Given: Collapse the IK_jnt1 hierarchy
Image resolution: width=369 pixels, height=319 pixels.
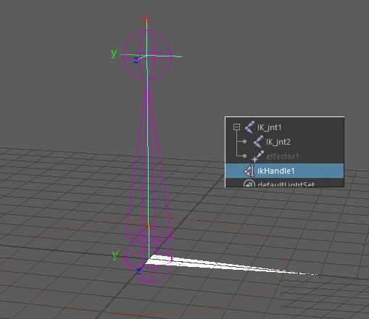Looking at the screenshot, I should [x=236, y=127].
